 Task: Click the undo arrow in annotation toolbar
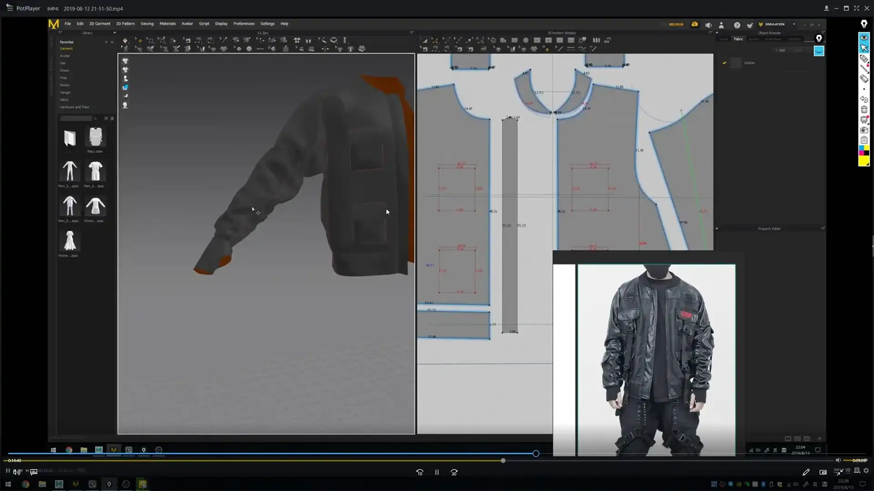pyautogui.click(x=864, y=99)
